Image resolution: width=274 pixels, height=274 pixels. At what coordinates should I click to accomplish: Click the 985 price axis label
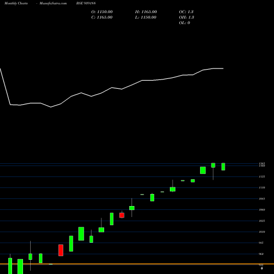261,243
